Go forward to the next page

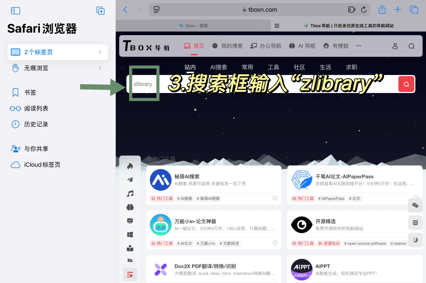coord(139,10)
